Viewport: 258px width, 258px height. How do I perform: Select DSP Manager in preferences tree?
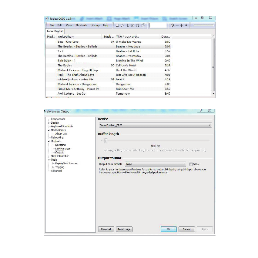click(x=62, y=149)
